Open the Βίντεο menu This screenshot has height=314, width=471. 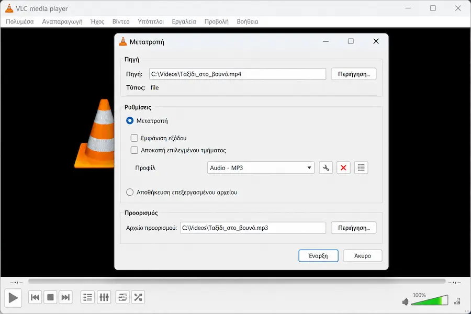click(x=121, y=21)
